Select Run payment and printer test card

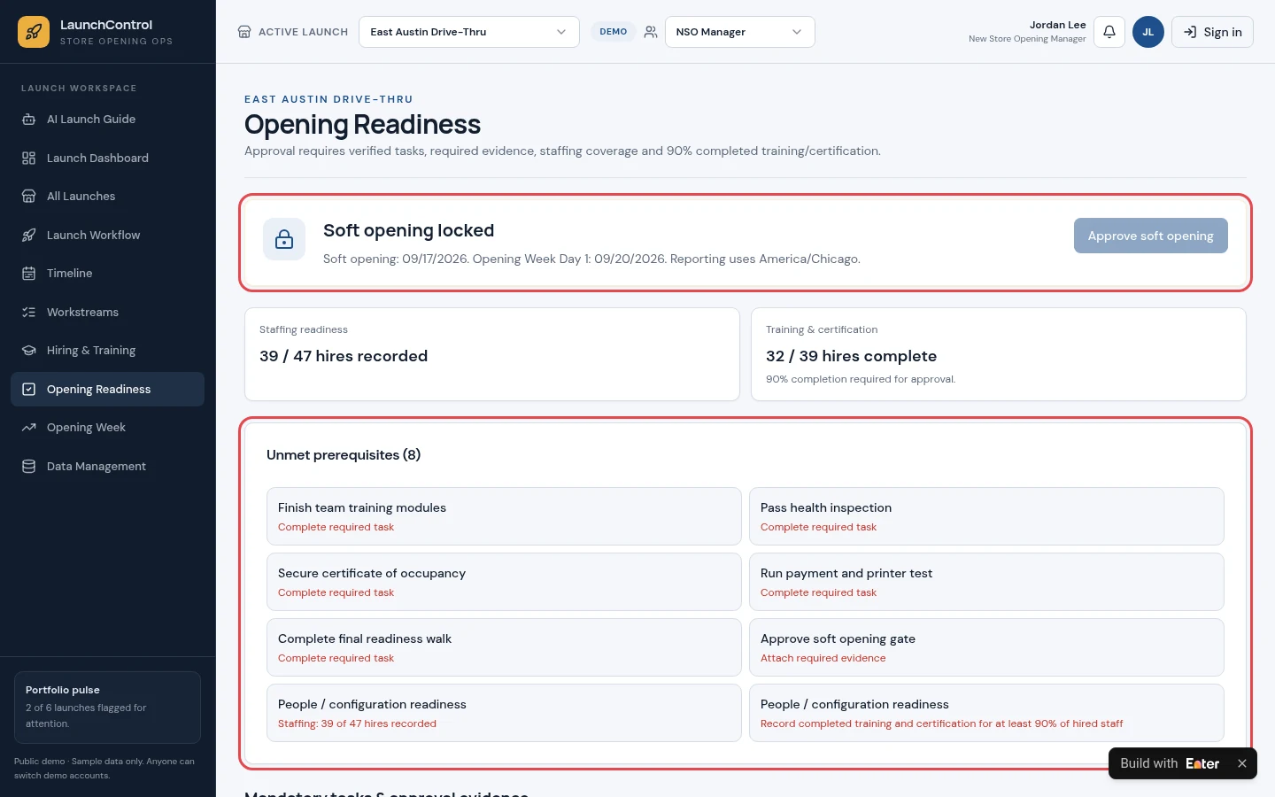point(986,582)
